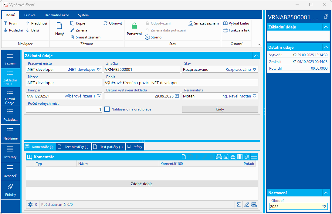Select the Domů ribbon tab
Image resolution: width=332 pixels, height=214 pixels.
11,15
